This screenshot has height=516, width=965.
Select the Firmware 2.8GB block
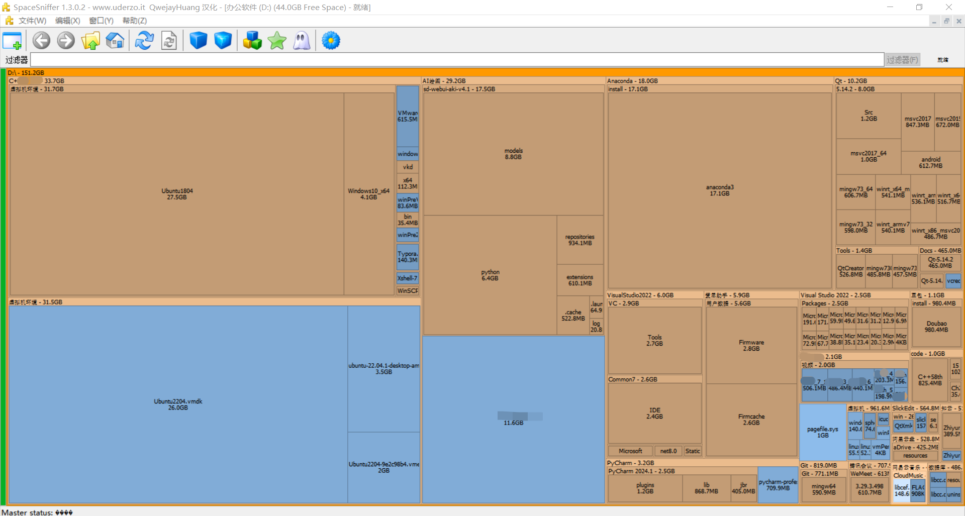click(x=751, y=345)
